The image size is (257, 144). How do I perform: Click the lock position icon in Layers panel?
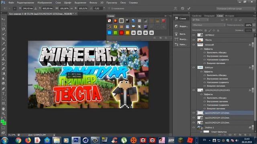214,30
